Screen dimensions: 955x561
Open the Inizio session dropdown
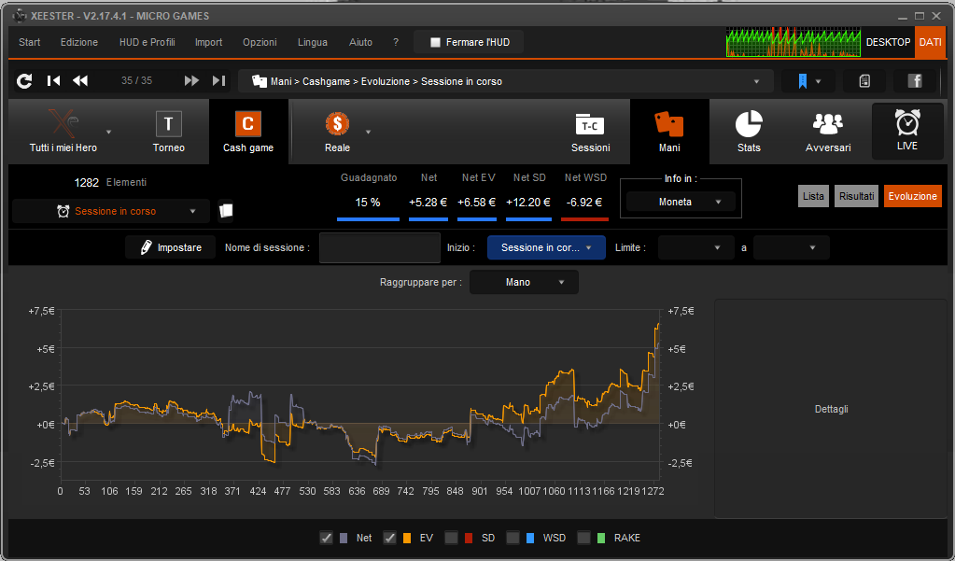[x=546, y=247]
